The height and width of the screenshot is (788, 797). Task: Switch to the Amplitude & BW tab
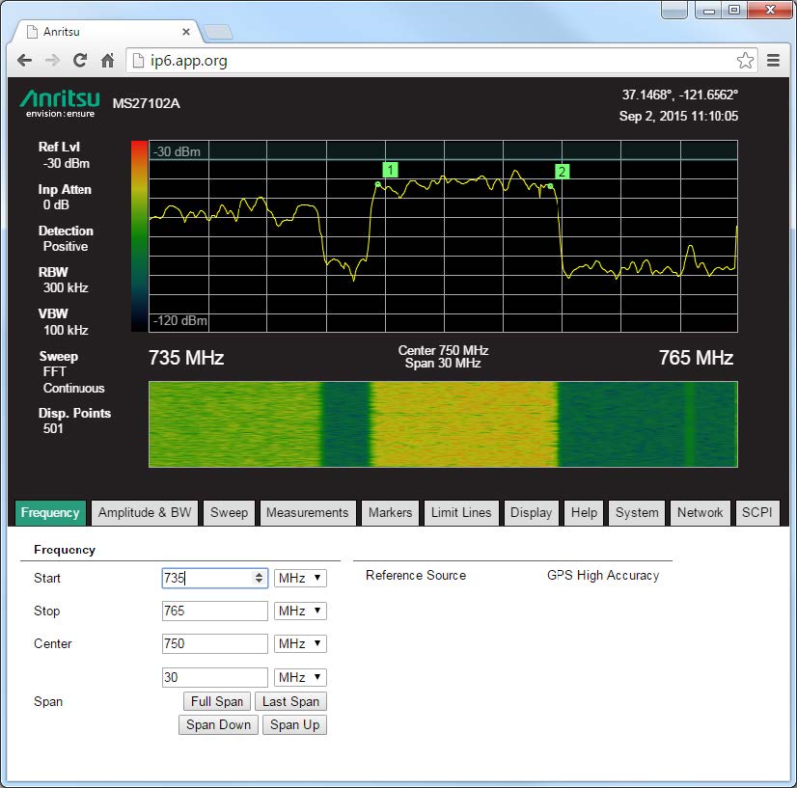tap(145, 513)
